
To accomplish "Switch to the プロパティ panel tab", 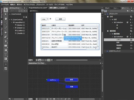I will click(x=108, y=8).
